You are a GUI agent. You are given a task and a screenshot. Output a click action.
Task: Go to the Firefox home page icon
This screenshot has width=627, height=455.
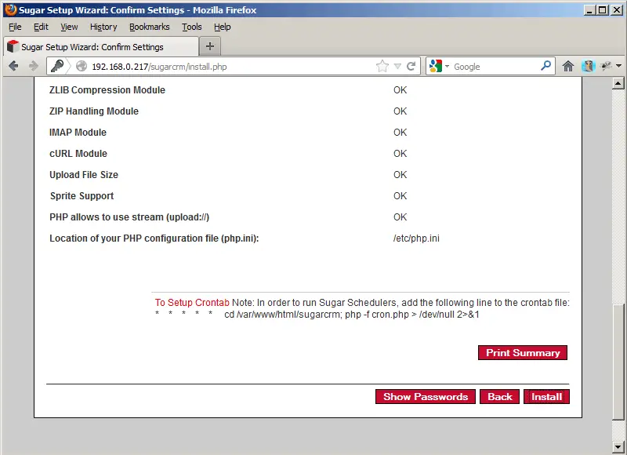(567, 66)
